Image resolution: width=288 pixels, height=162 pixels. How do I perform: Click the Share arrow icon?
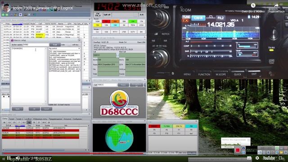[x=276, y=6]
